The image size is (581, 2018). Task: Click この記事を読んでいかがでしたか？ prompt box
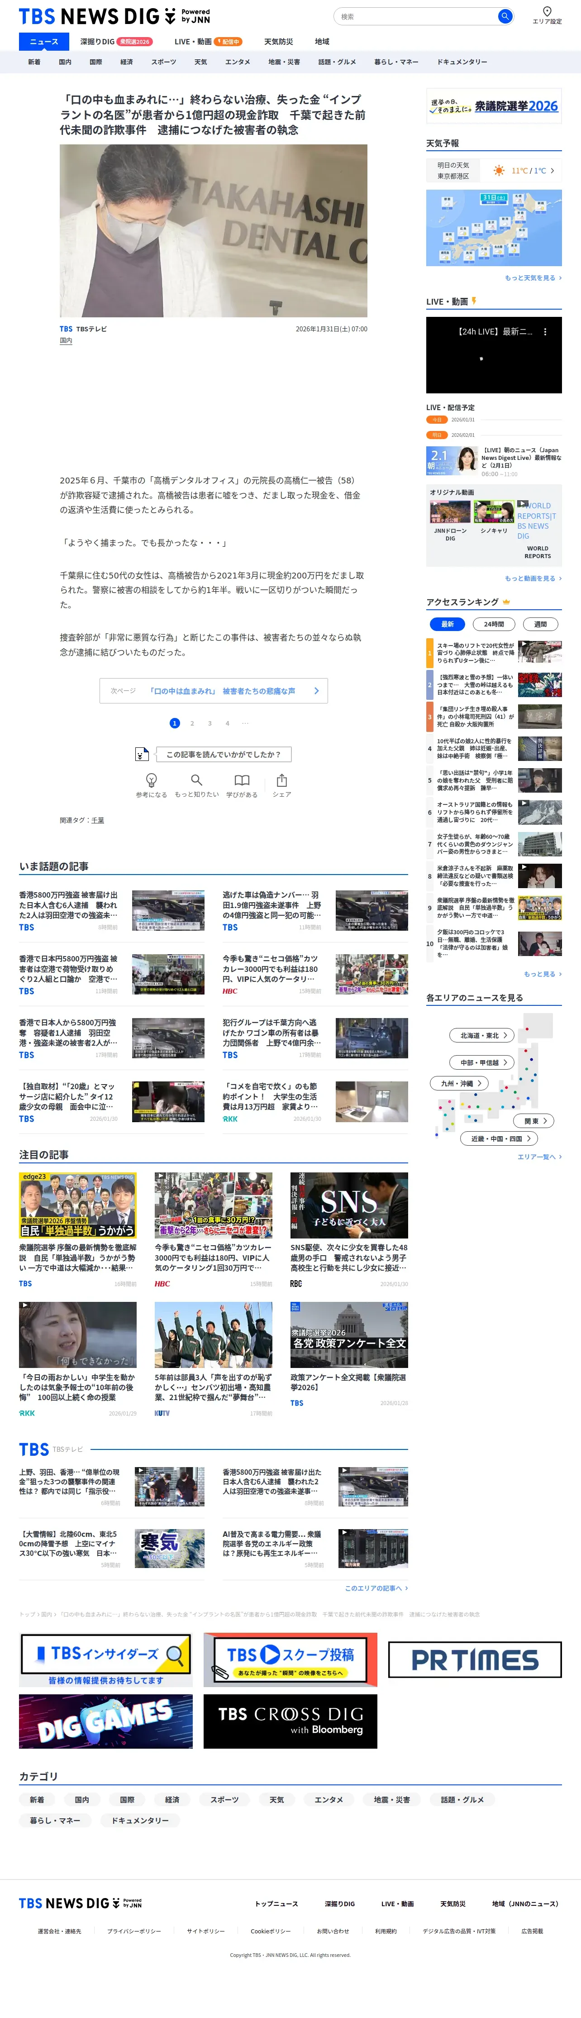[223, 754]
